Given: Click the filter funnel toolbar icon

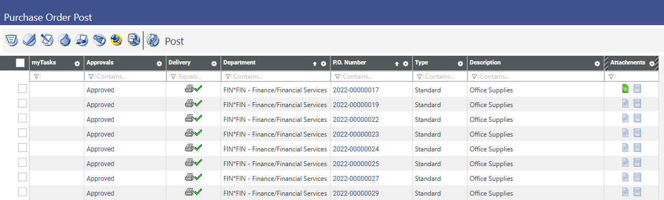Looking at the screenshot, I should click(11, 40).
